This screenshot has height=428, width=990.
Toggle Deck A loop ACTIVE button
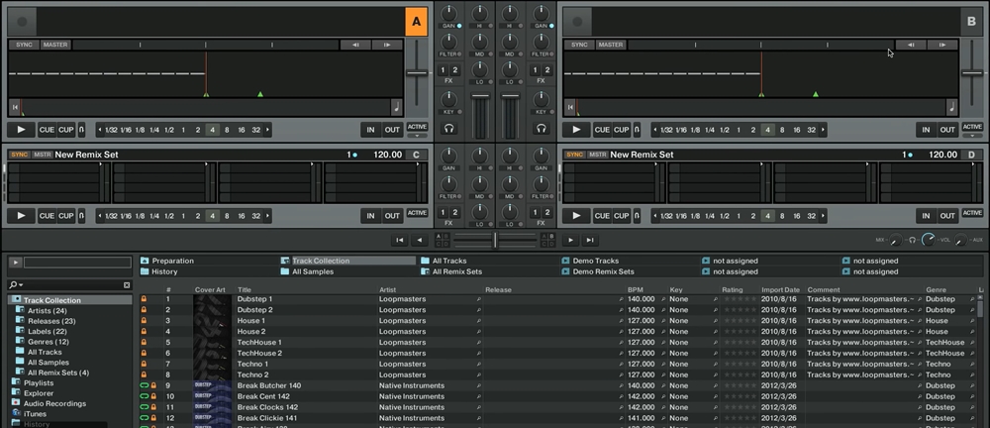(417, 127)
